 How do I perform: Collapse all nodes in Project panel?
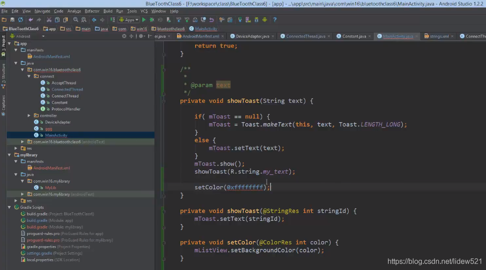click(131, 36)
